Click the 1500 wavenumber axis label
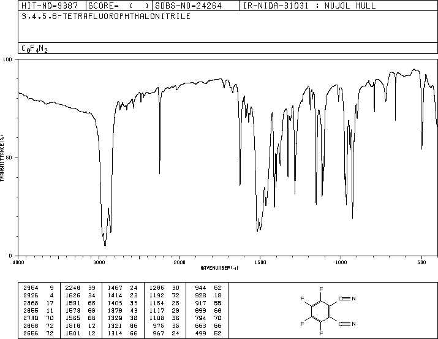This screenshot has height=339, width=438. (260, 262)
